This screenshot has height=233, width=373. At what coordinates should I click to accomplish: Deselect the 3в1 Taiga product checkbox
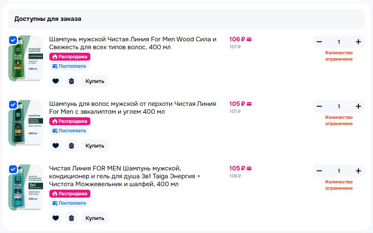point(13,169)
